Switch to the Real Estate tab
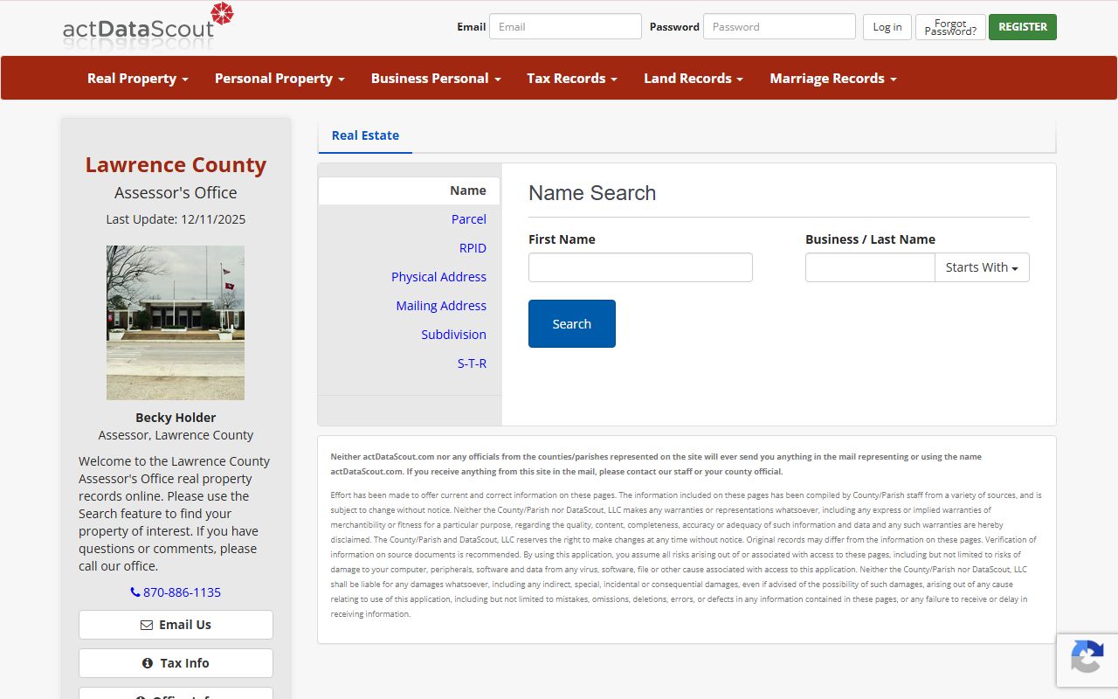 [x=365, y=135]
